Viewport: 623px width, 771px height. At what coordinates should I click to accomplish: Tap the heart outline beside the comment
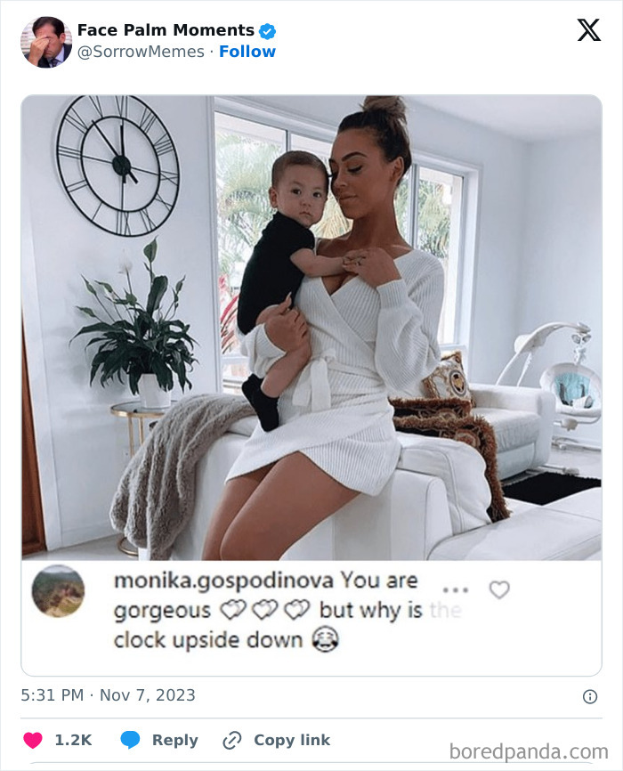[499, 589]
